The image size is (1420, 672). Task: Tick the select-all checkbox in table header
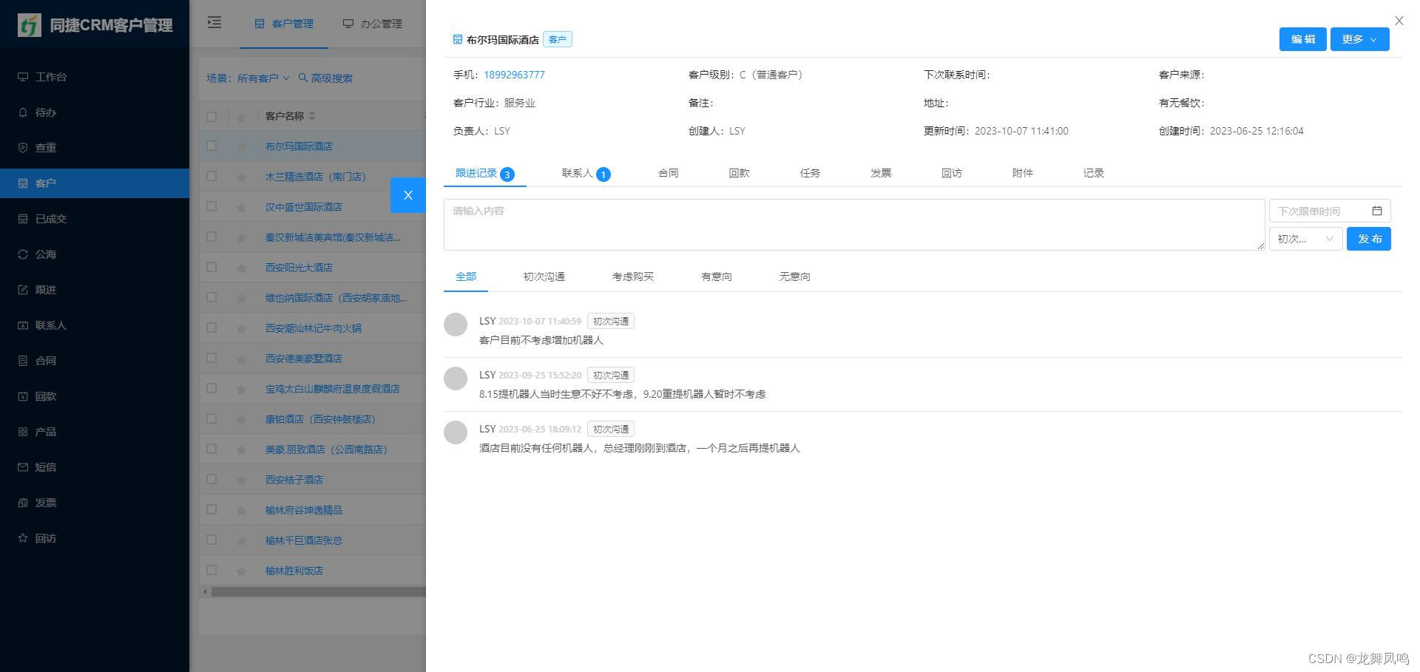tap(212, 116)
